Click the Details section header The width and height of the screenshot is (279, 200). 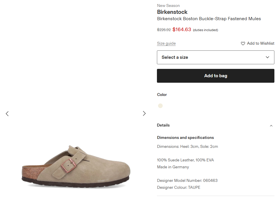[x=163, y=125]
